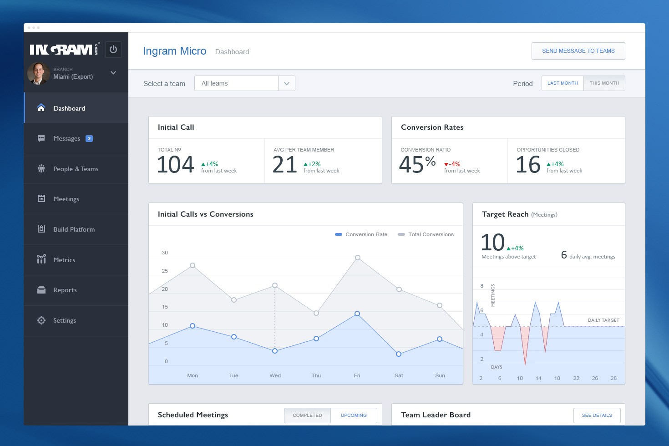Show Upcoming scheduled meetings
669x446 pixels.
(354, 415)
